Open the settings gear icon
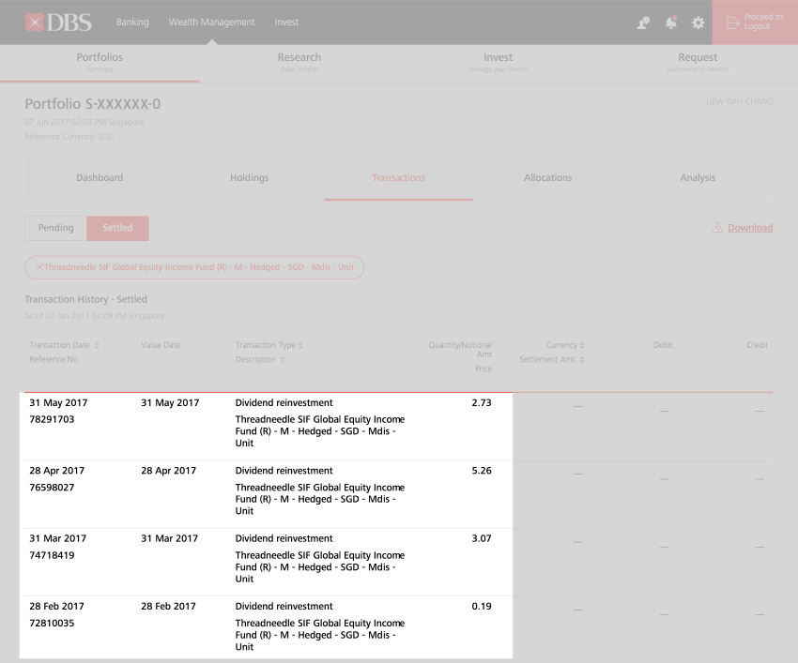Image resolution: width=798 pixels, height=663 pixels. (x=698, y=23)
